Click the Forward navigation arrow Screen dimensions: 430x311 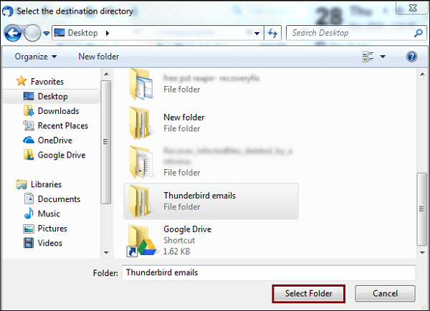(x=32, y=33)
